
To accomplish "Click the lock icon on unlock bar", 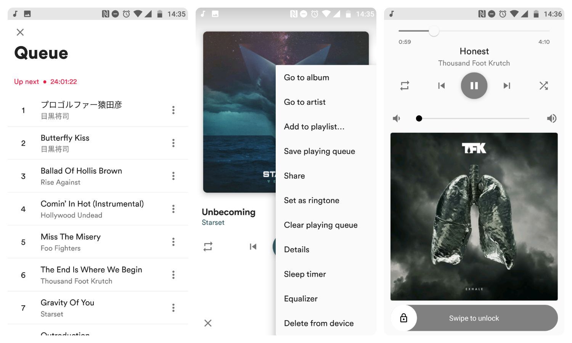I will tap(403, 318).
